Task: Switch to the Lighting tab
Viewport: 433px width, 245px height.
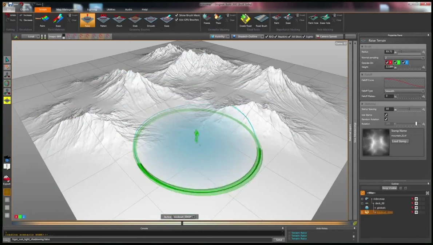Action: (x=92, y=10)
